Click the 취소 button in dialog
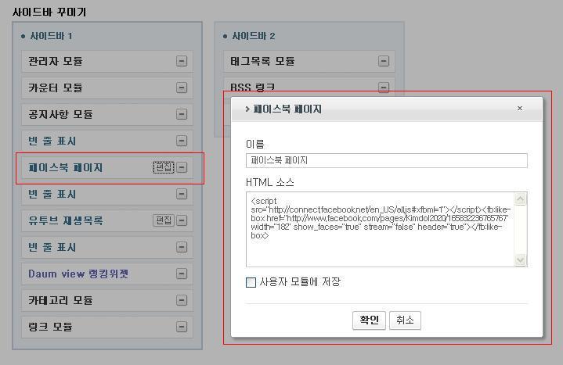Image resolution: width=563 pixels, height=365 pixels. pos(405,320)
